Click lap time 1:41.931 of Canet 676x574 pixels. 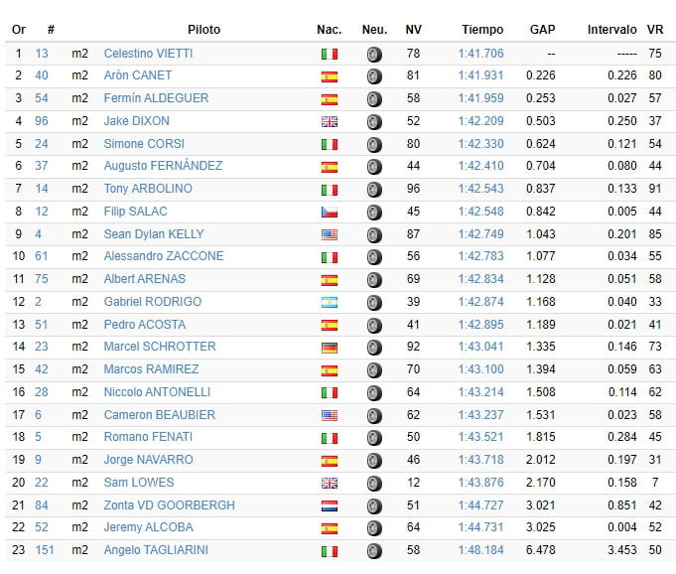point(480,75)
